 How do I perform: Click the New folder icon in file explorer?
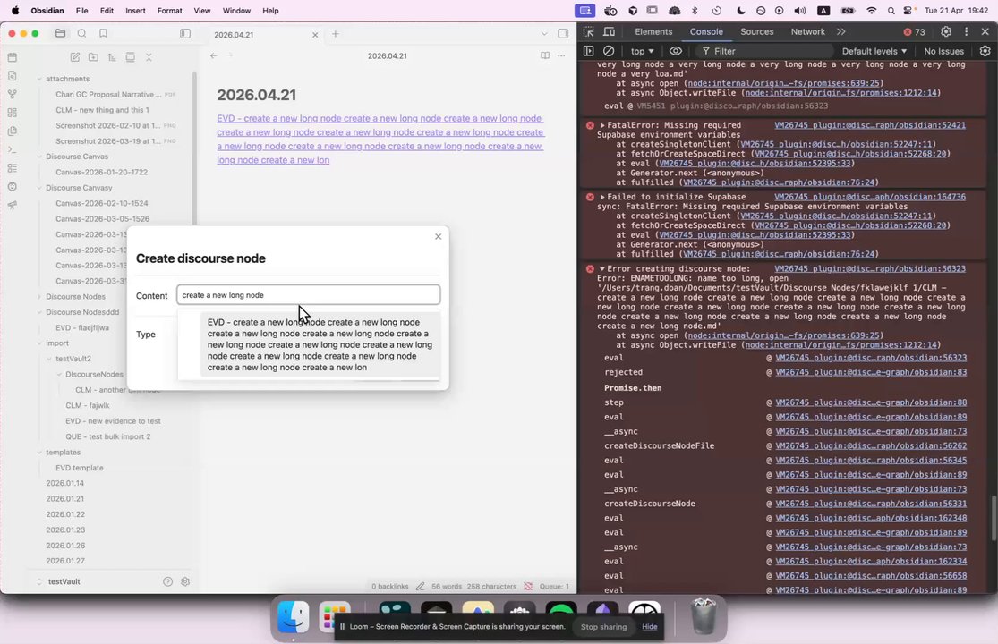click(94, 57)
